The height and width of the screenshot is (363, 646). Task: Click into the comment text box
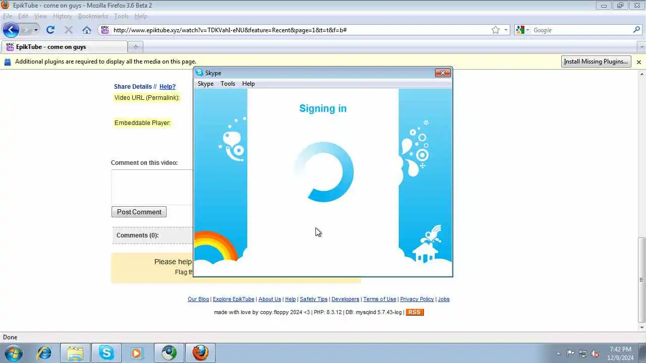coord(152,187)
